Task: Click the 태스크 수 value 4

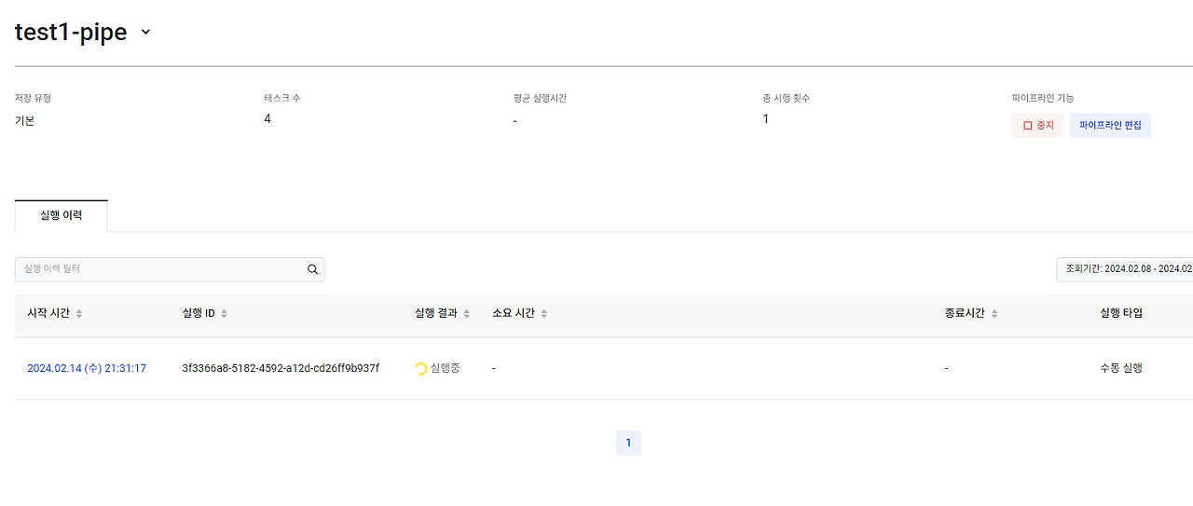Action: pyautogui.click(x=267, y=119)
